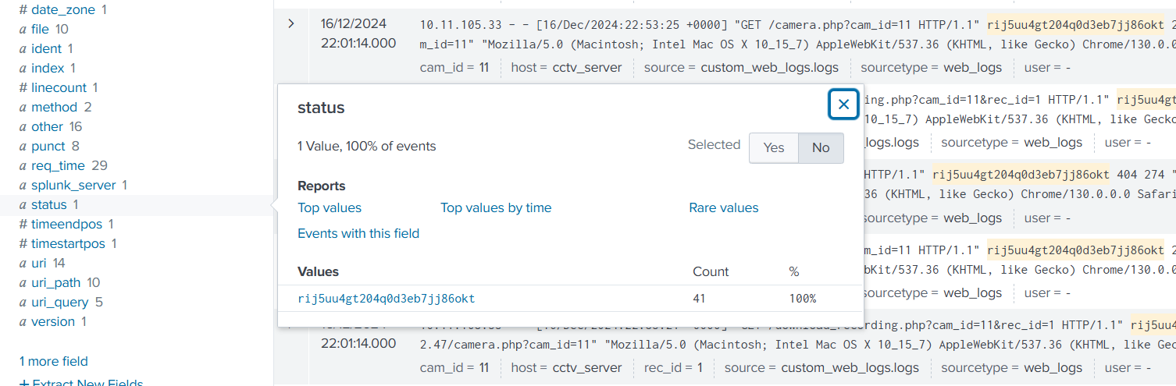Click the method field in sidebar
Viewport: 1176px width, 386px height.
pyautogui.click(x=54, y=108)
